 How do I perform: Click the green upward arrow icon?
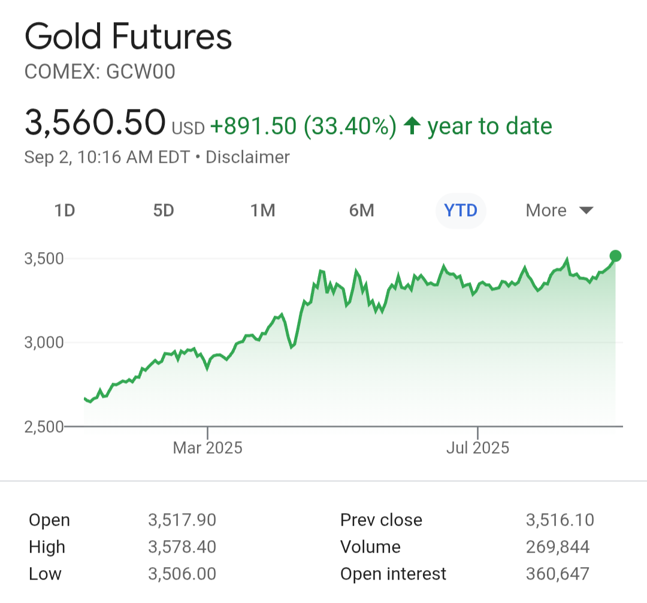pos(412,126)
